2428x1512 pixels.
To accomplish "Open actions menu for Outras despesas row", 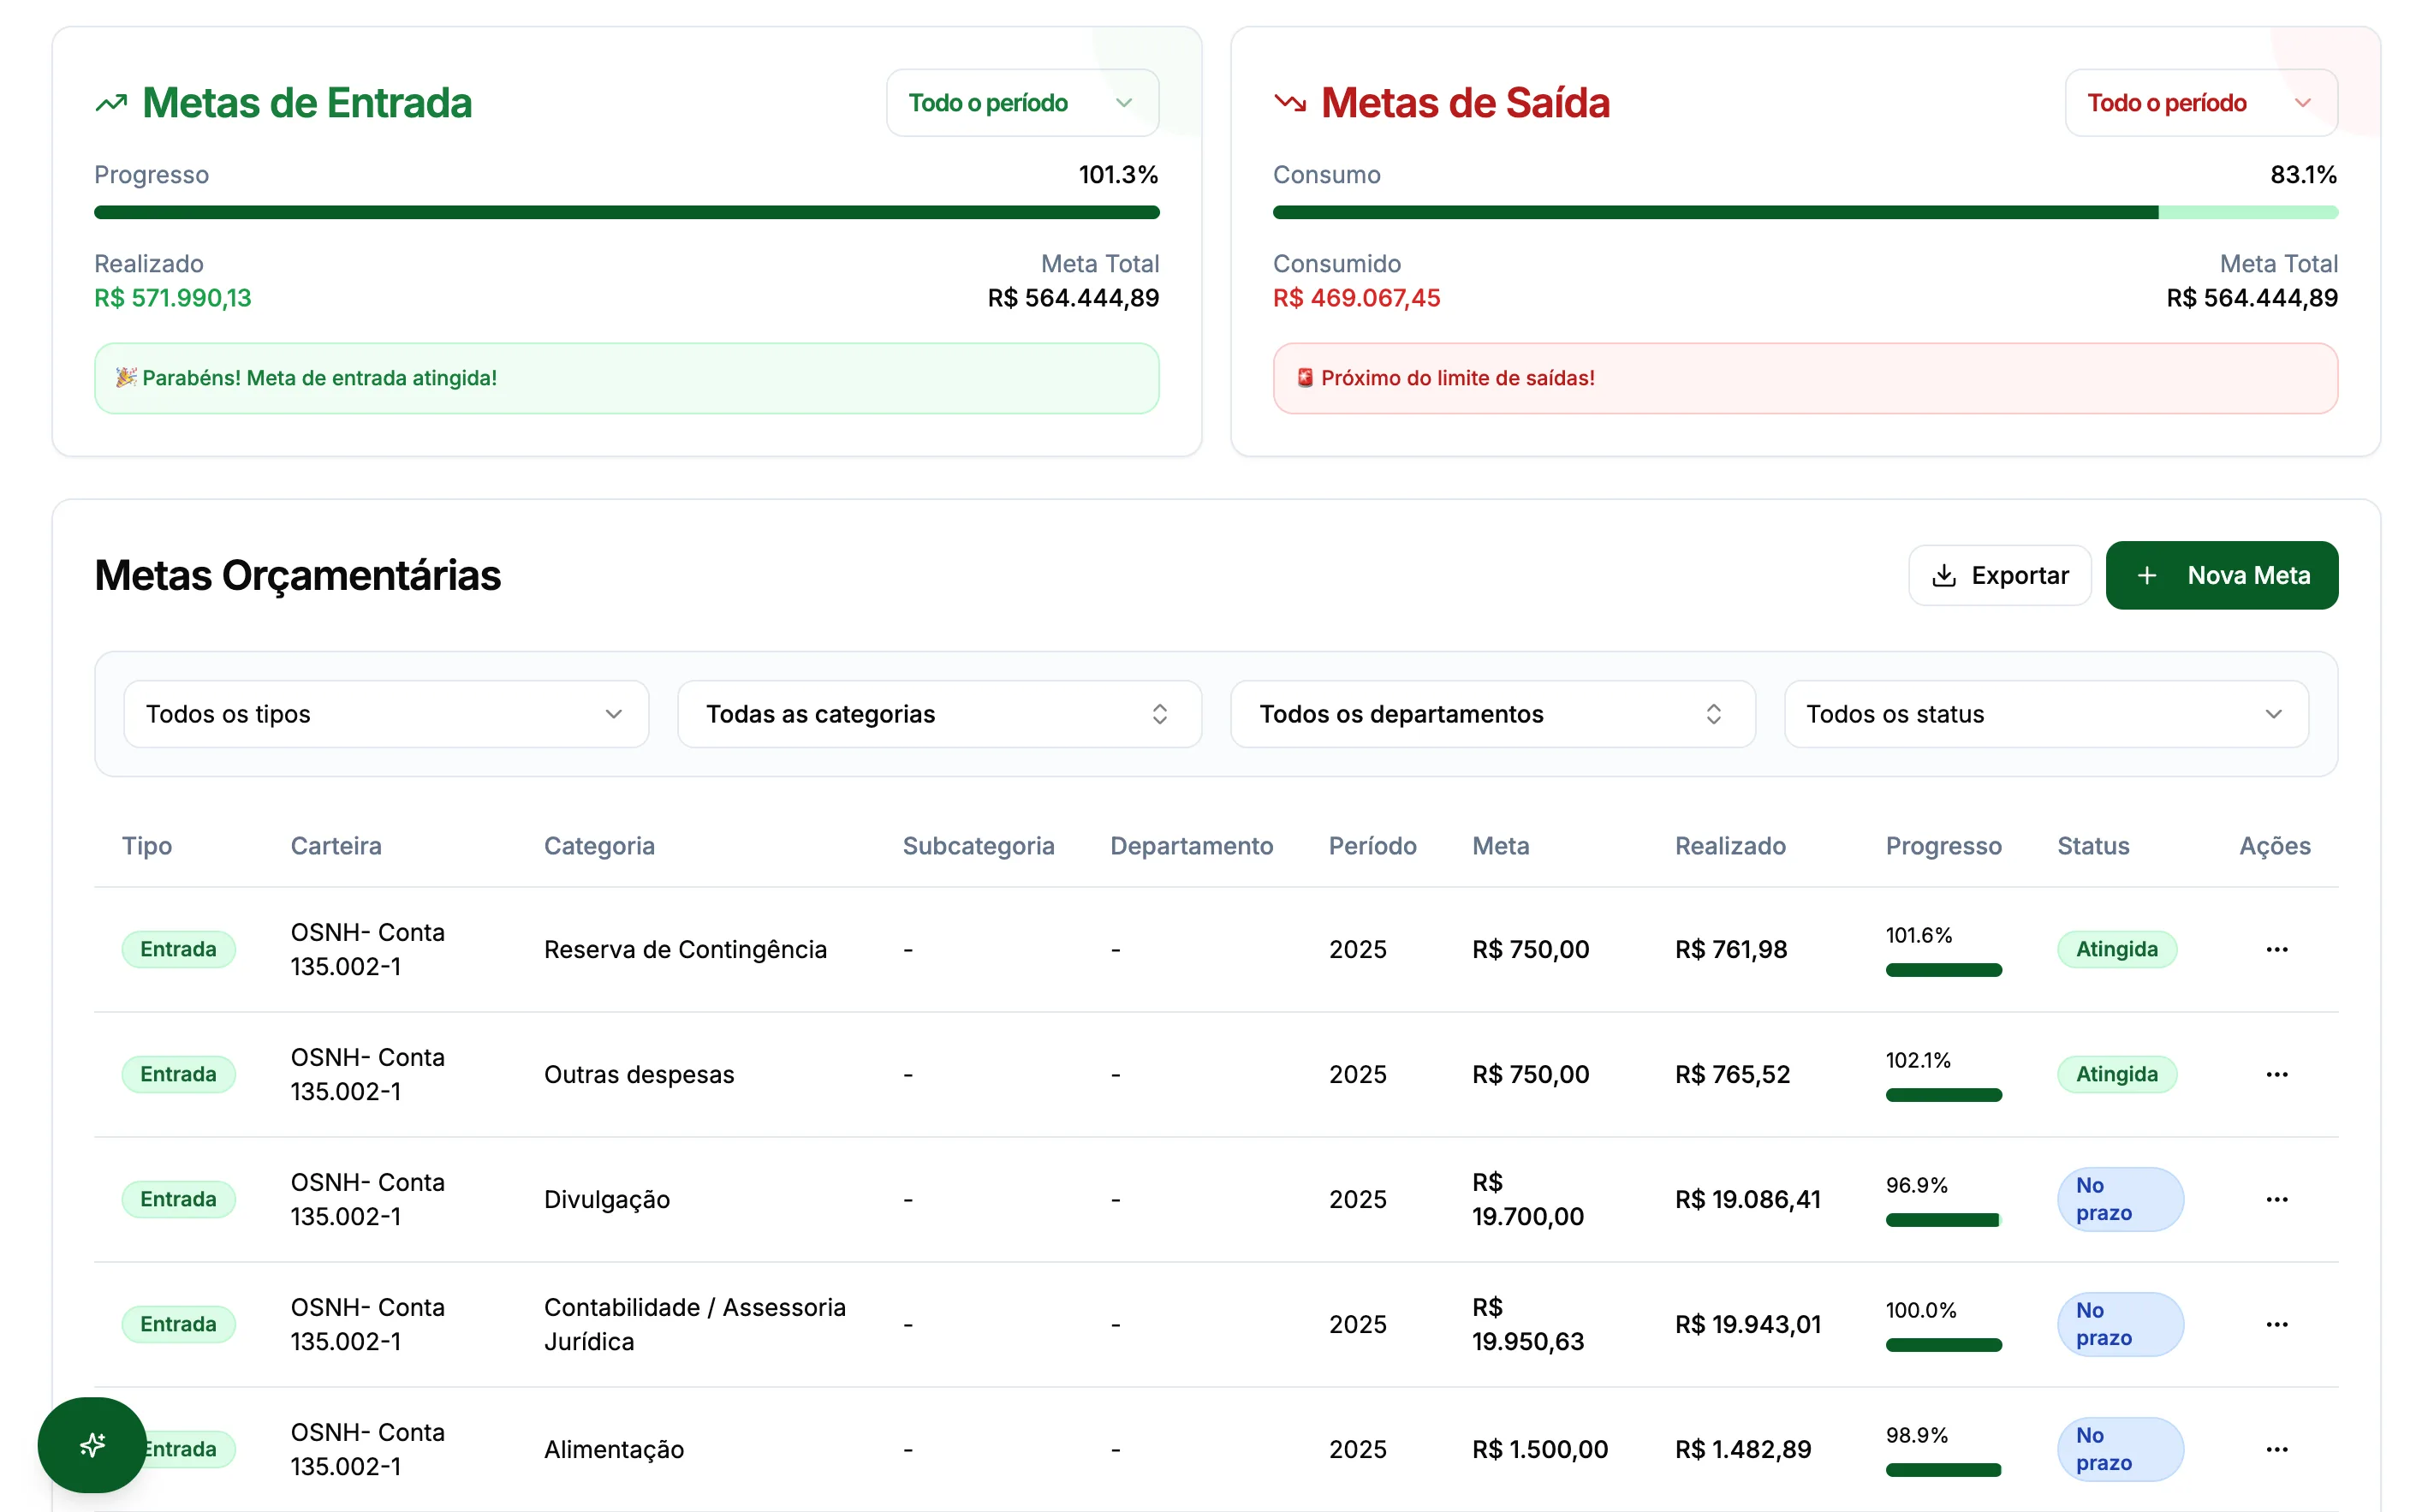I will 2276,1074.
